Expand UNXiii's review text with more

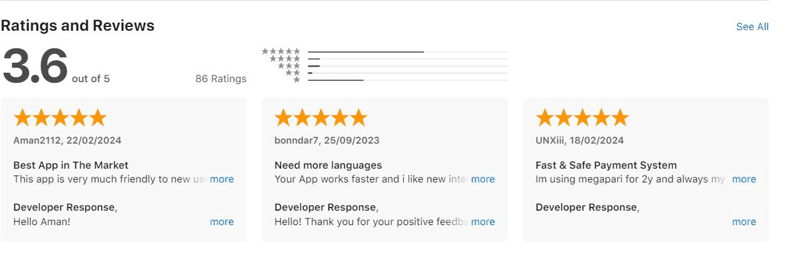pos(743,179)
